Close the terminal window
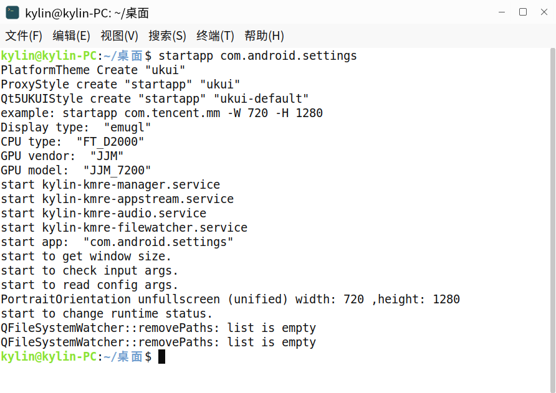556x393 pixels. [544, 12]
